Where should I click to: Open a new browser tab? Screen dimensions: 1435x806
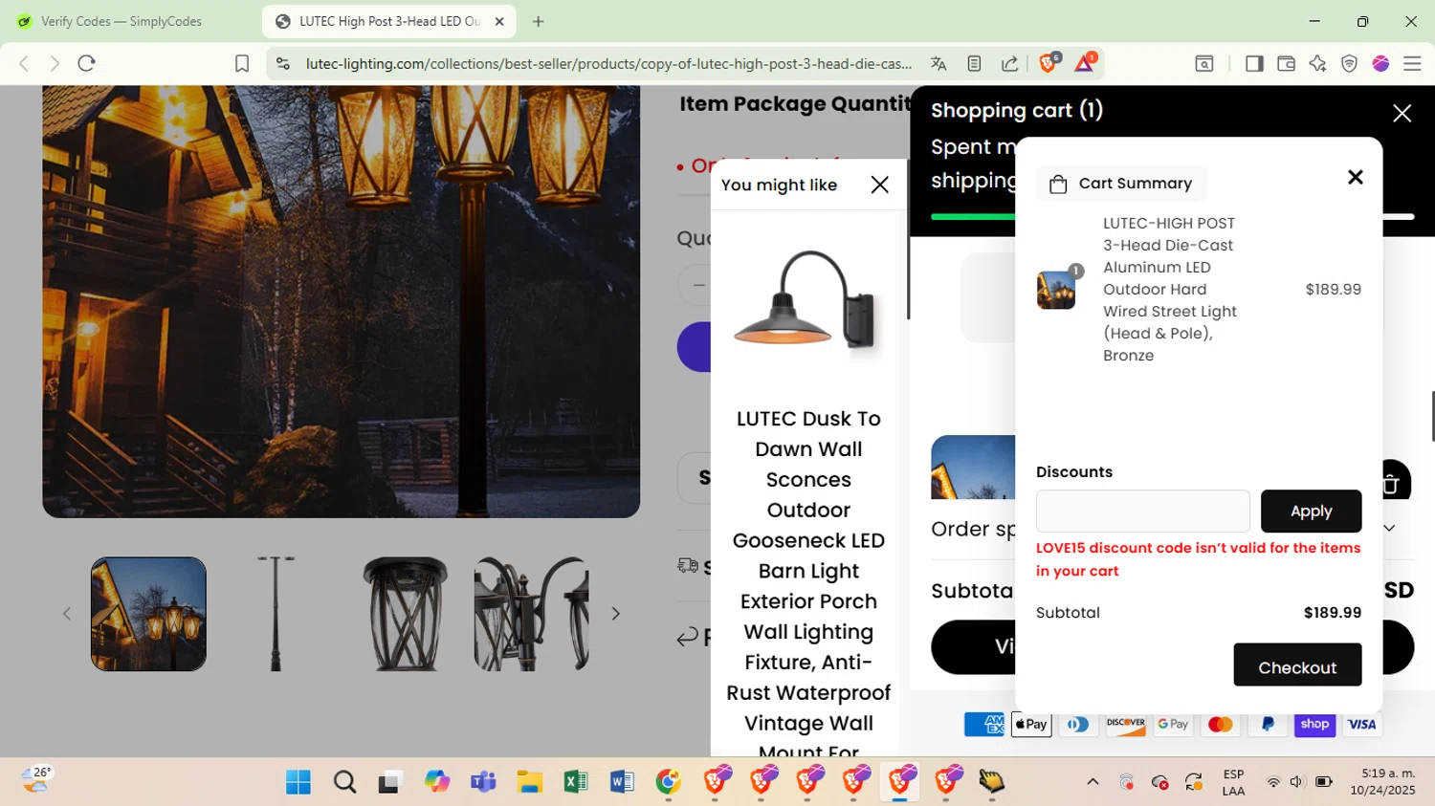pyautogui.click(x=539, y=21)
